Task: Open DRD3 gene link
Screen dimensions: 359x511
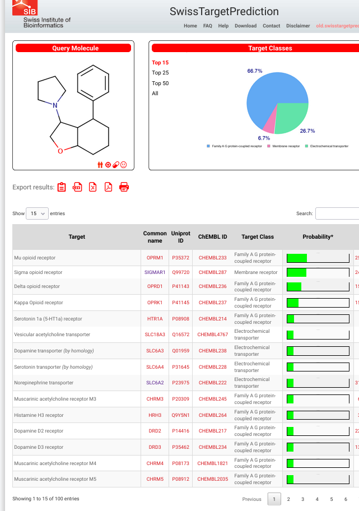Action: [155, 447]
